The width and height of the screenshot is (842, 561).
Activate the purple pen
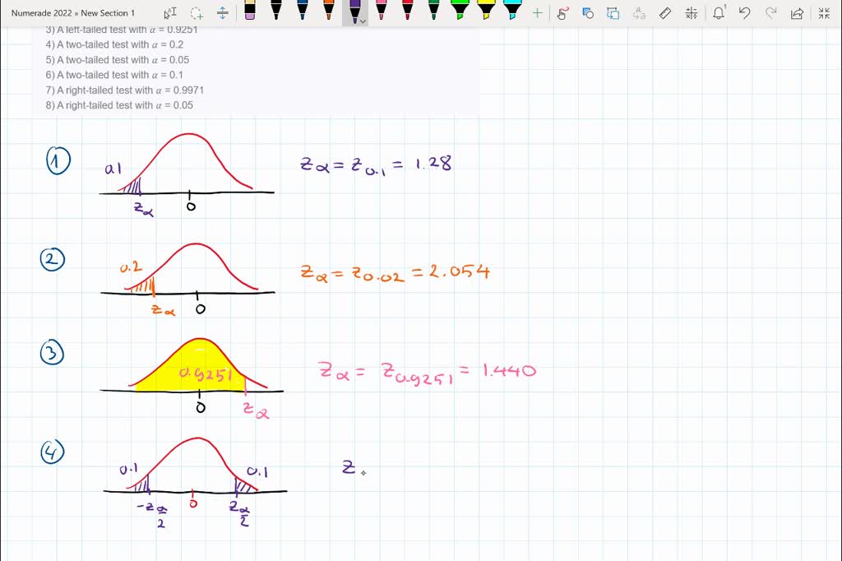tap(356, 12)
